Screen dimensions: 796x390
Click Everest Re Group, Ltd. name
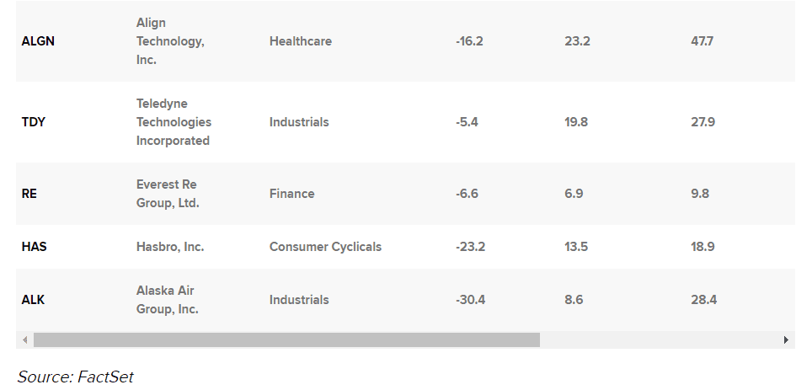168,194
